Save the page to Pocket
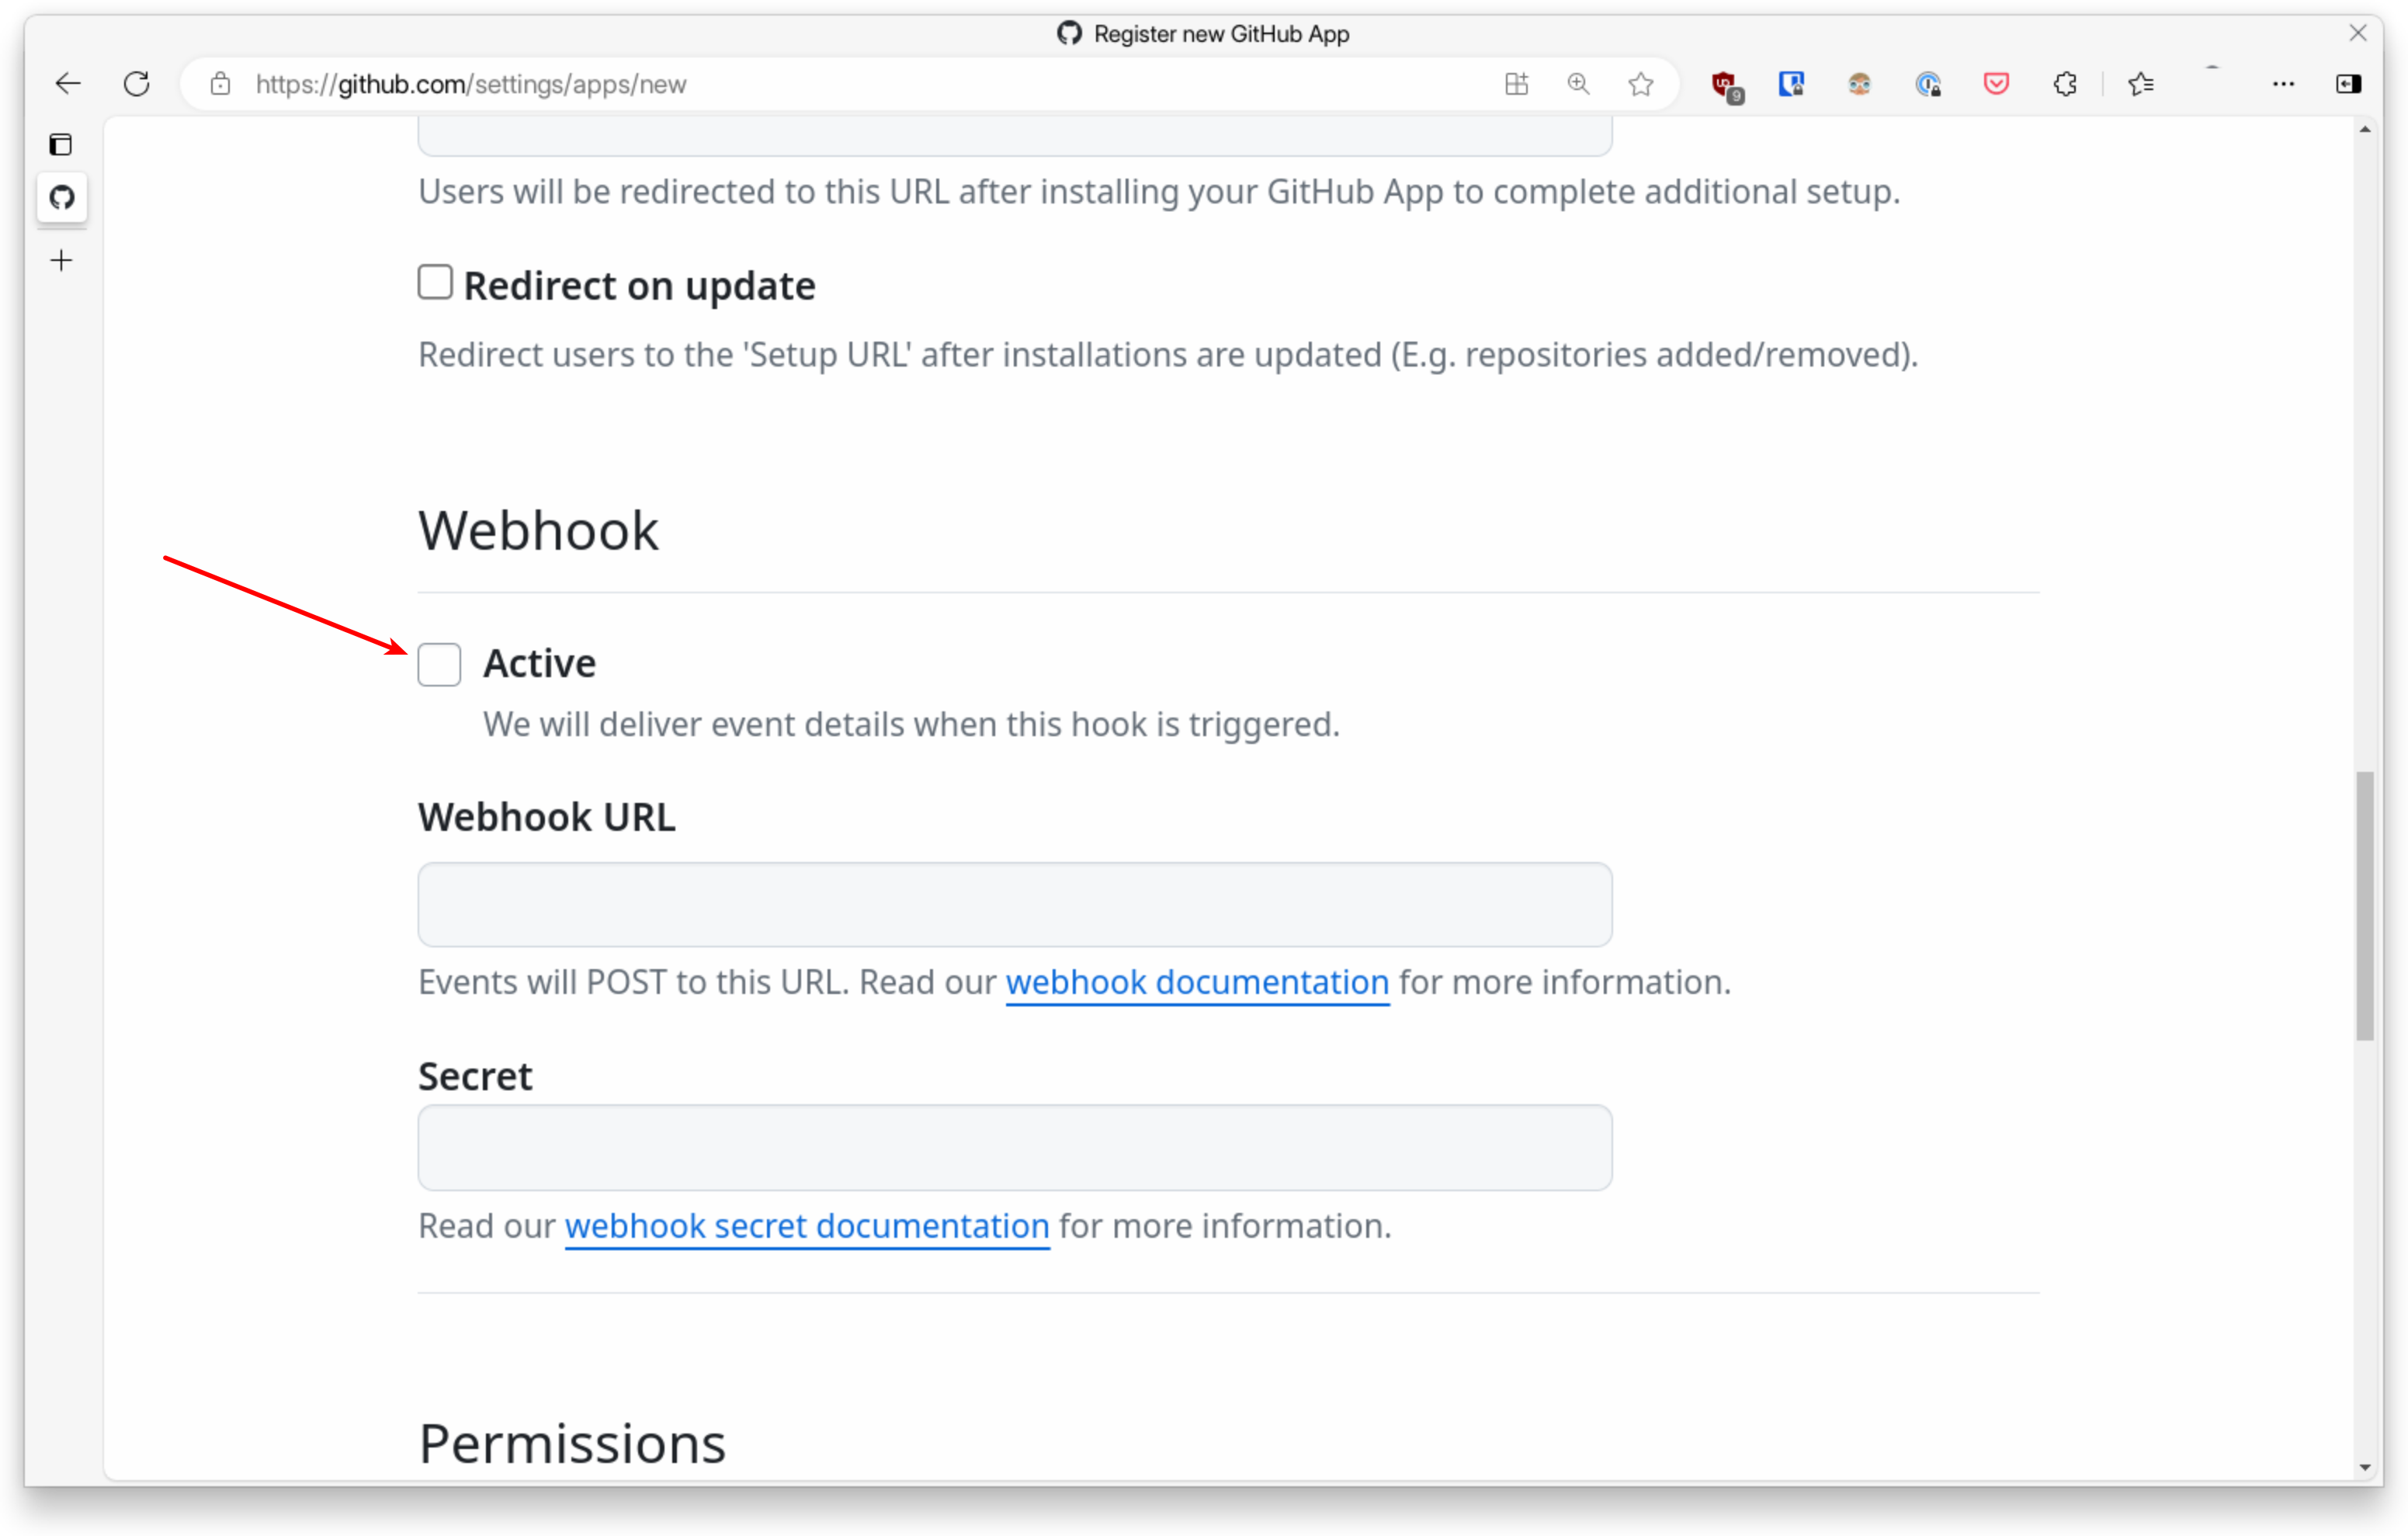Viewport: 2408px width, 1536px height. pyautogui.click(x=1996, y=84)
